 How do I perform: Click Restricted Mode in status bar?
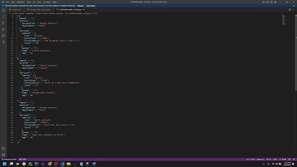(9, 159)
